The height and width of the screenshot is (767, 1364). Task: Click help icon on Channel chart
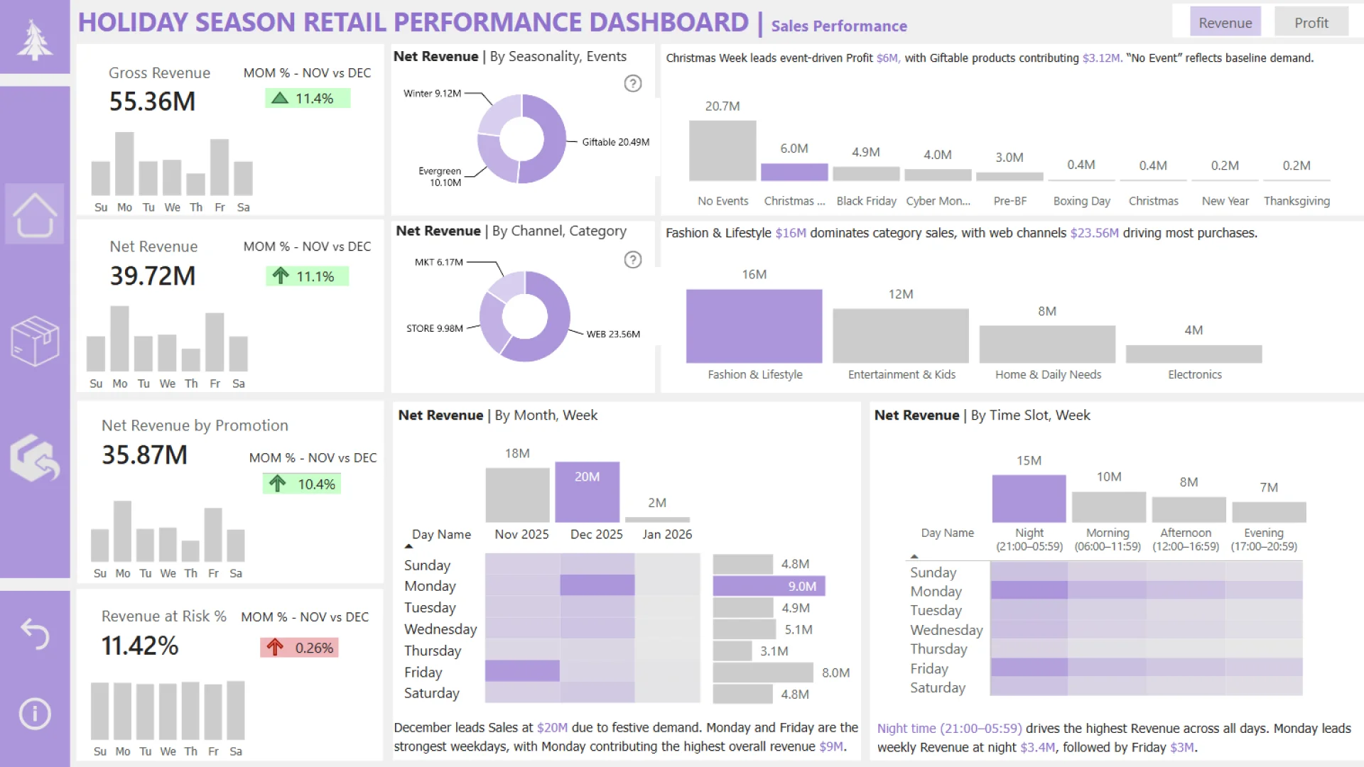pyautogui.click(x=632, y=260)
